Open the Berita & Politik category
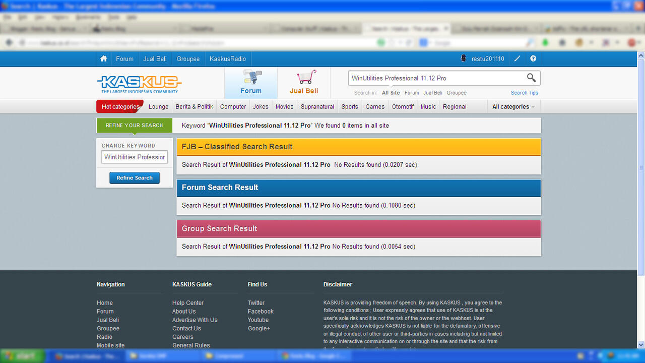645x363 pixels. coord(194,106)
